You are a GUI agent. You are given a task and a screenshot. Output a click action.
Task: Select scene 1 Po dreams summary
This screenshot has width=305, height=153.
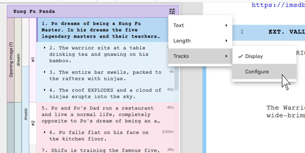(x=101, y=30)
